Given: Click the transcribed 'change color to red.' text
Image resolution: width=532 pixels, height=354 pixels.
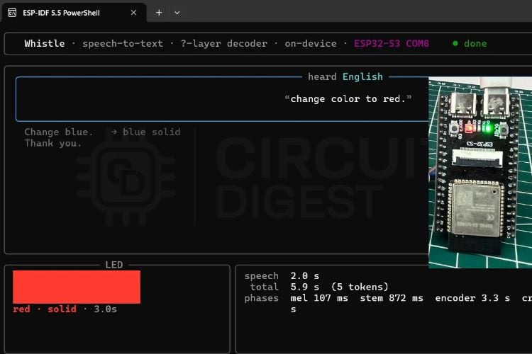Looking at the screenshot, I should [348, 99].
